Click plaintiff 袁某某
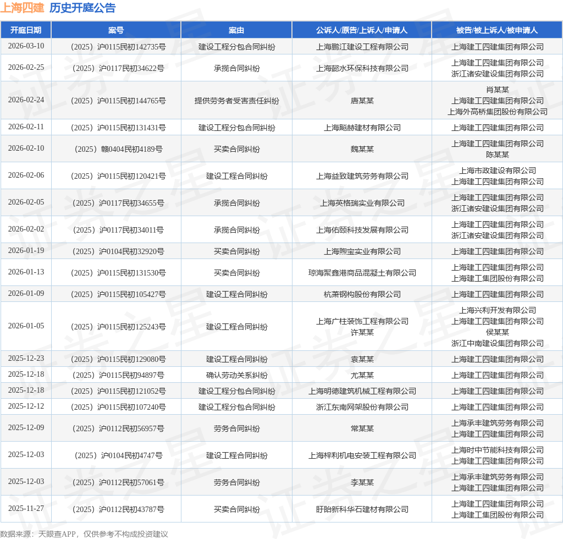This screenshot has height=539, width=563. [362, 359]
